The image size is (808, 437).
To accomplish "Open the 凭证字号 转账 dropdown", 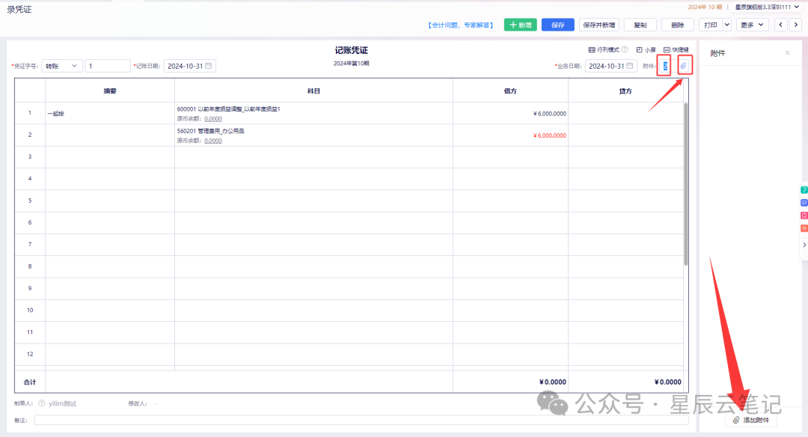I will tap(62, 66).
